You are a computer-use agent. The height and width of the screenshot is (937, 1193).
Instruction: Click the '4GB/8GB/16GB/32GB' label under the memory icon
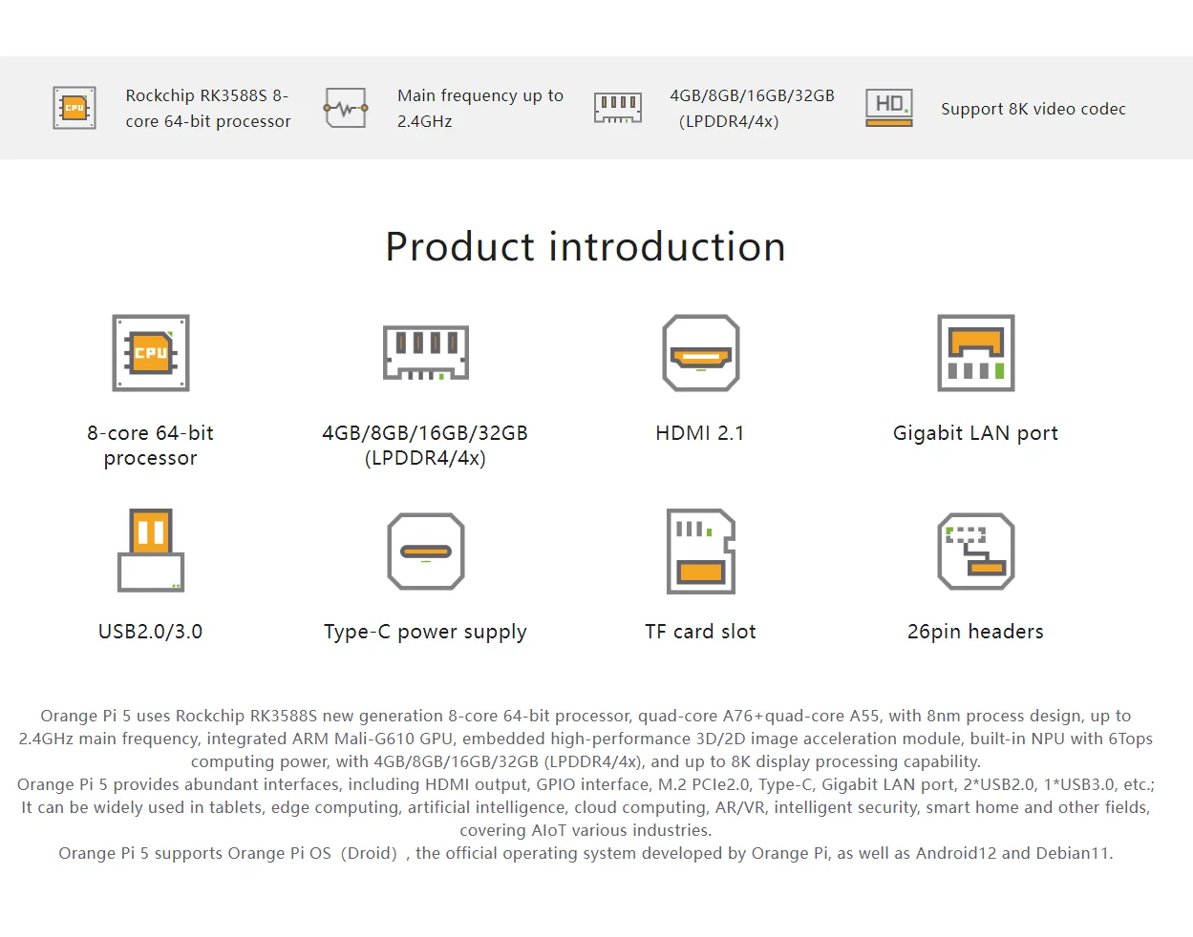[x=425, y=433]
